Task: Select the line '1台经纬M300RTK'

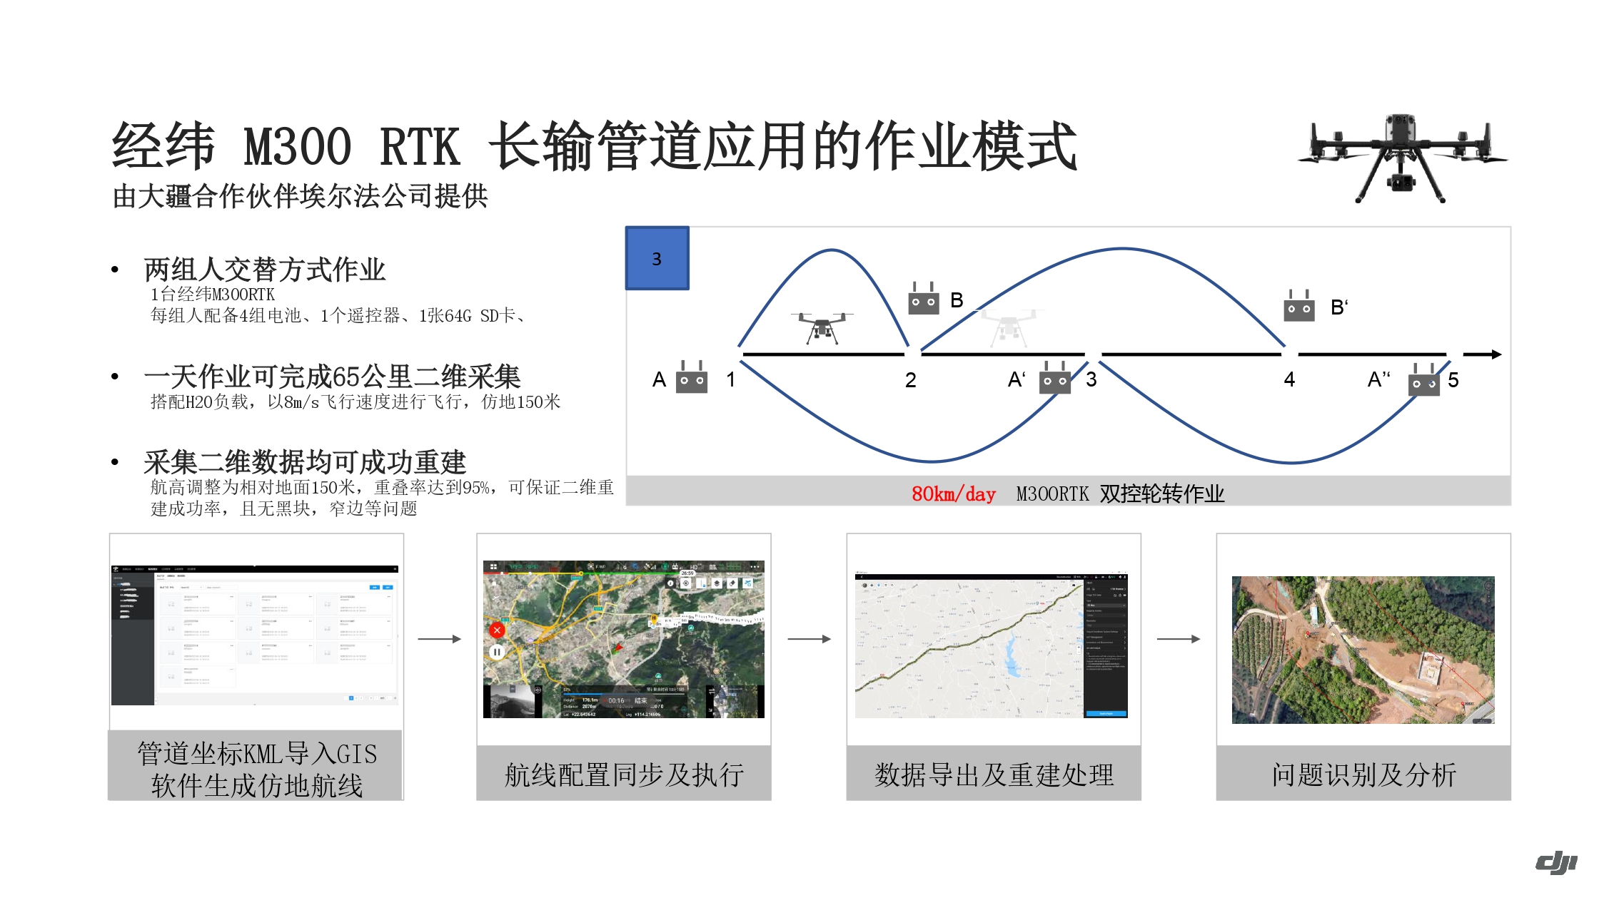Action: (213, 295)
